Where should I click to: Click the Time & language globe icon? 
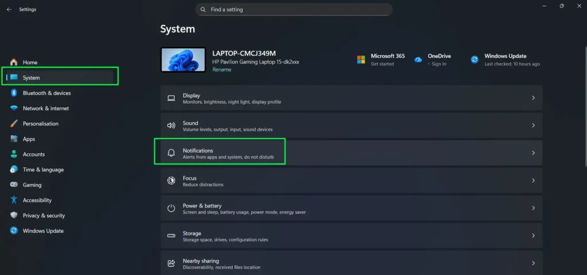pyautogui.click(x=14, y=170)
